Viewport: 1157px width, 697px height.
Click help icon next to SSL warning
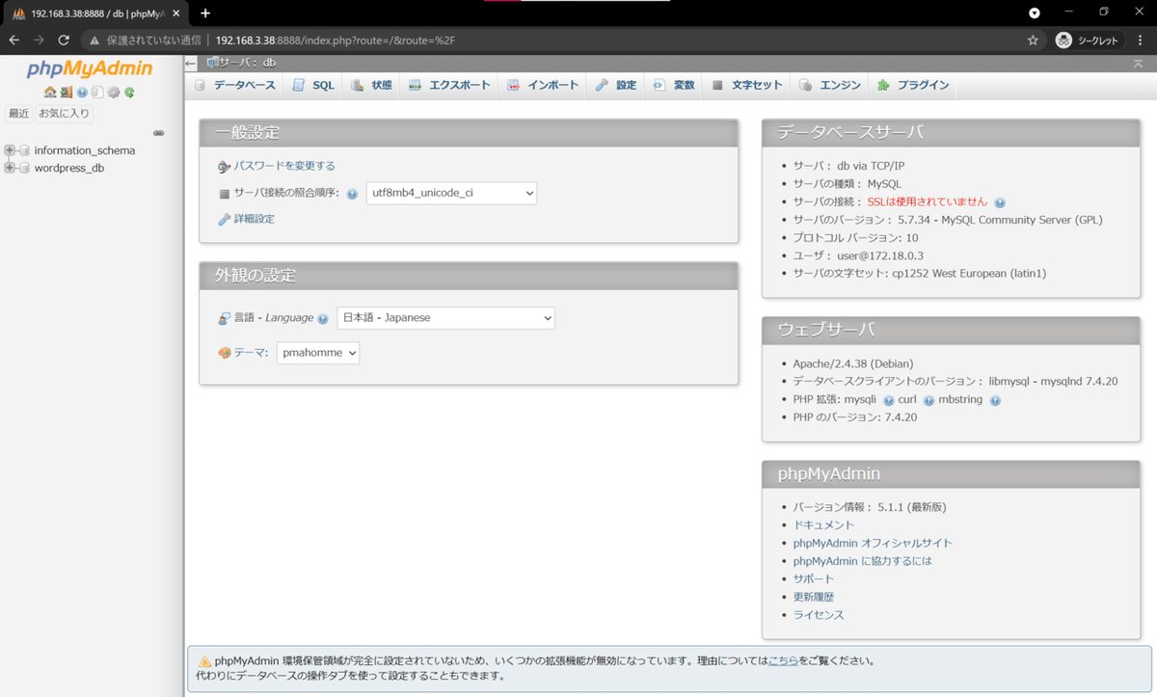1000,202
